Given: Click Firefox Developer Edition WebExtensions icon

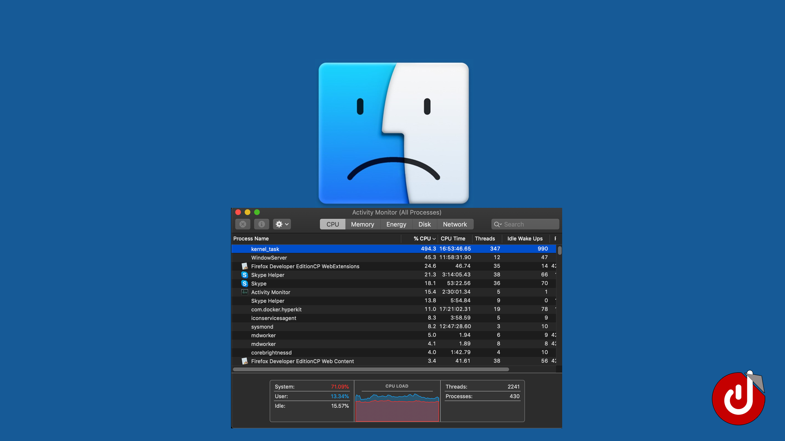Looking at the screenshot, I should [244, 266].
